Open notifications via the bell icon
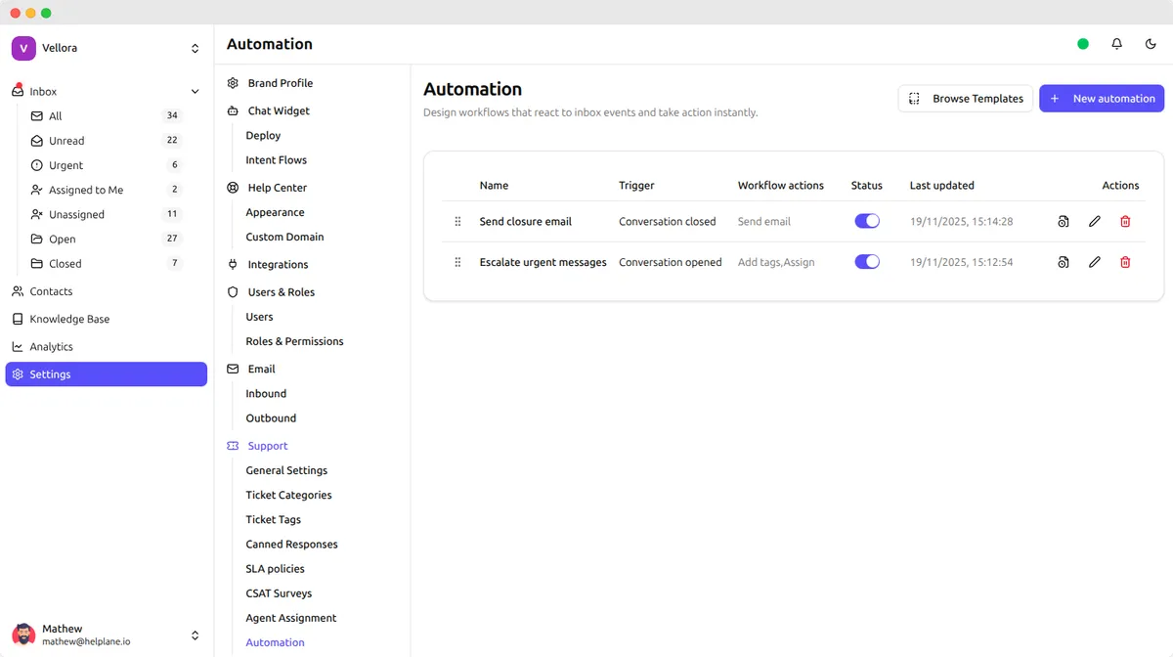The image size is (1173, 657). point(1116,44)
